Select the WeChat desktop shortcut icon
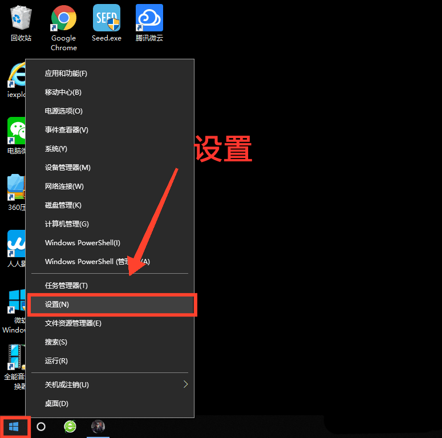 [x=17, y=131]
